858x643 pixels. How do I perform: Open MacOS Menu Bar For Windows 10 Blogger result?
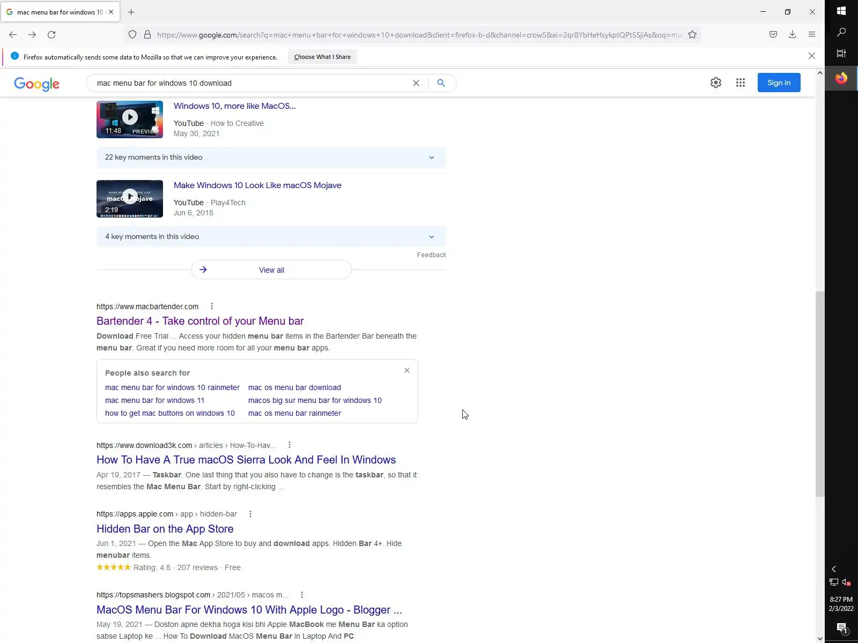pos(249,610)
